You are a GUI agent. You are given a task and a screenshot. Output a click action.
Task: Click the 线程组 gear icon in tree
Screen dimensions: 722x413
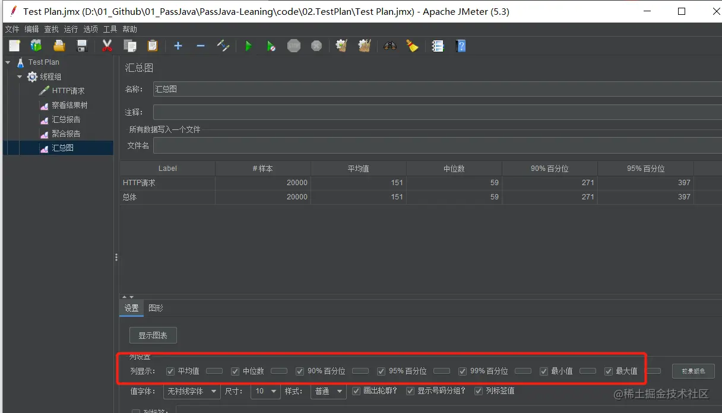[x=32, y=77]
